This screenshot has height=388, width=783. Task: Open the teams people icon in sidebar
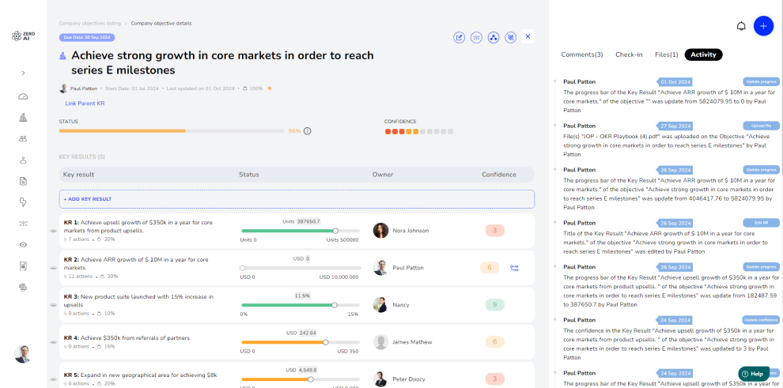23,138
